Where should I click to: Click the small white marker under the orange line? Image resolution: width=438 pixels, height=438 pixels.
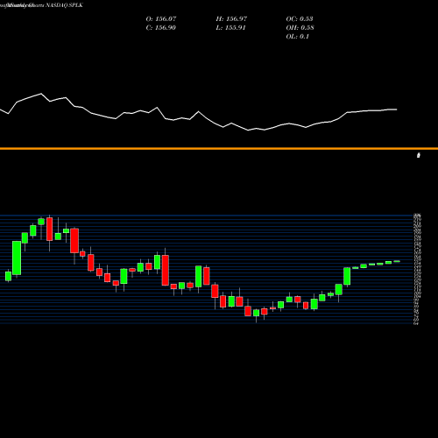click(419, 155)
